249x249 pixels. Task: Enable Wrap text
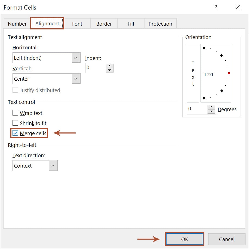(x=15, y=113)
